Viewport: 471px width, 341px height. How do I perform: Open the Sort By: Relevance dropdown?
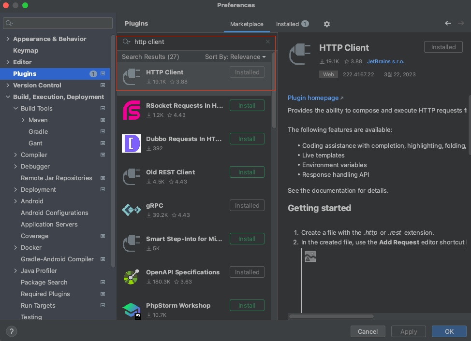point(235,57)
